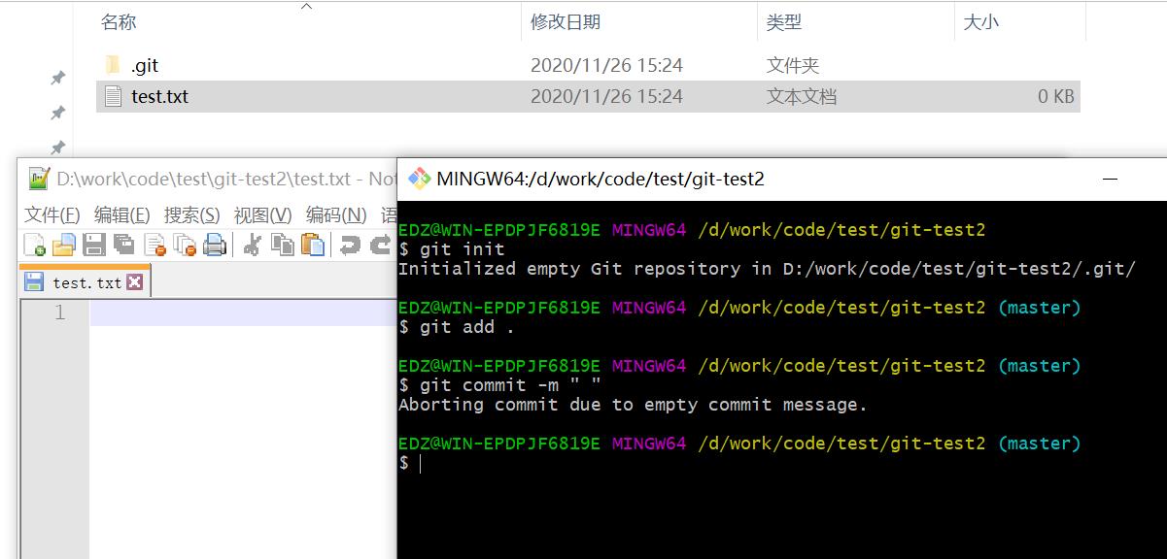Open the 编码(N) menu in Notepad++
This screenshot has height=559, width=1167.
point(336,214)
